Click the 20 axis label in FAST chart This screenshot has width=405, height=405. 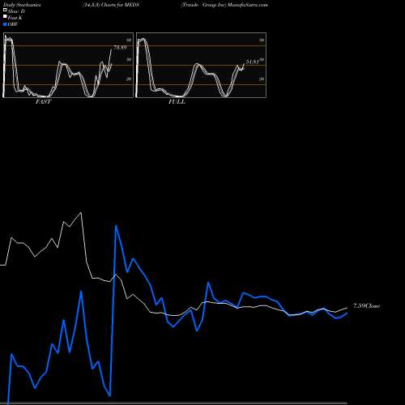pos(129,79)
